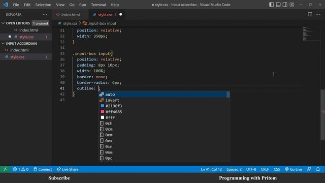
Task: Pick #ff4685 pink color suggestion
Action: pos(164,112)
